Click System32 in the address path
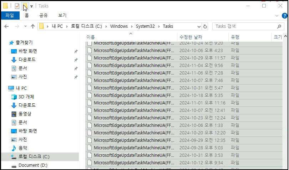Viewport: 289px width, 170px height. pyautogui.click(x=145, y=26)
